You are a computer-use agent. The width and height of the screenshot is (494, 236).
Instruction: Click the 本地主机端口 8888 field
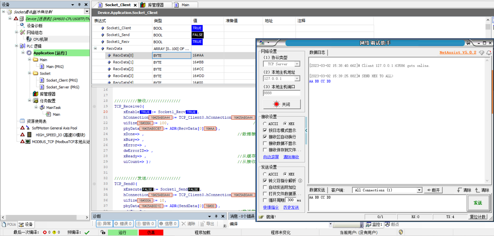(x=282, y=93)
